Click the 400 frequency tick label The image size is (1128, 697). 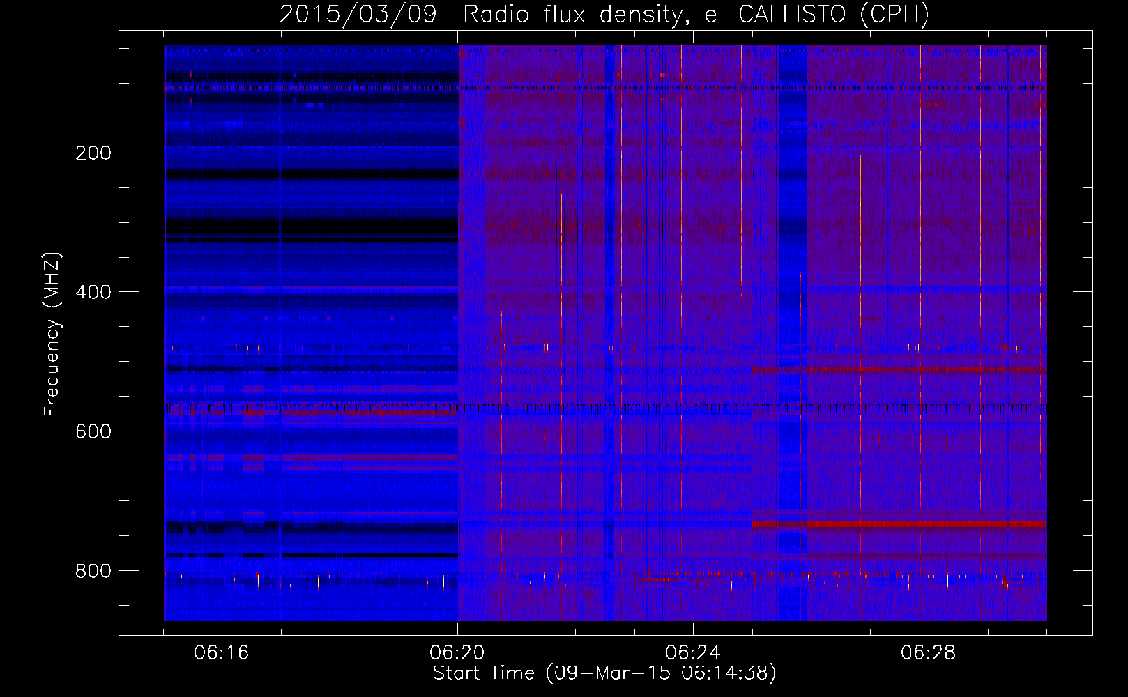[x=93, y=292]
